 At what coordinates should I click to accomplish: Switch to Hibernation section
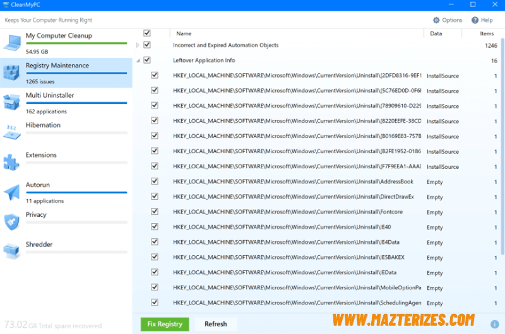tap(66, 133)
